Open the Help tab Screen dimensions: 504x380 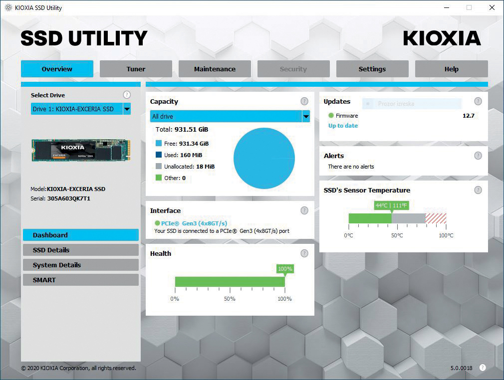coord(451,69)
